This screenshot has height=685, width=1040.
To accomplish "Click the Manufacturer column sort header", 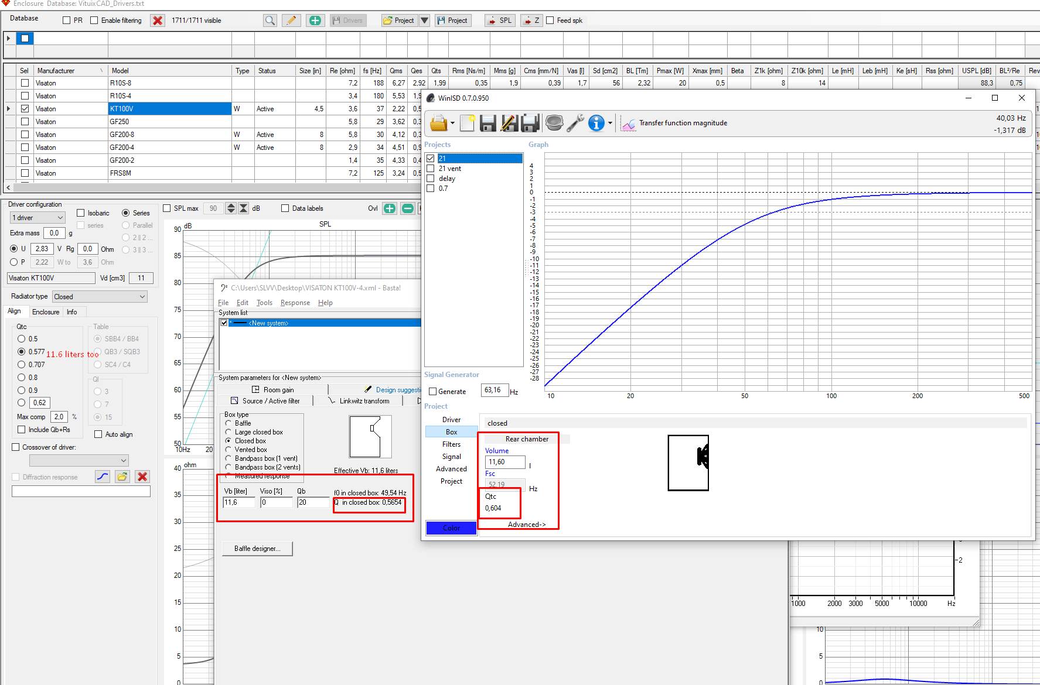I will [70, 71].
